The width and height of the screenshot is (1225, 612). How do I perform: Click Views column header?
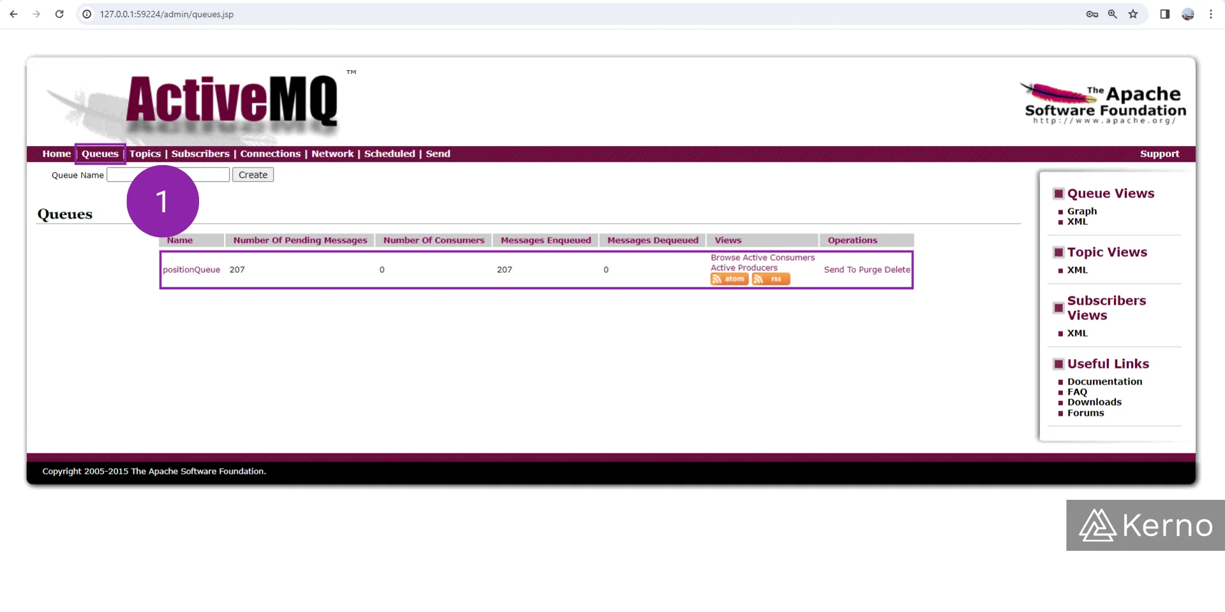(x=762, y=240)
